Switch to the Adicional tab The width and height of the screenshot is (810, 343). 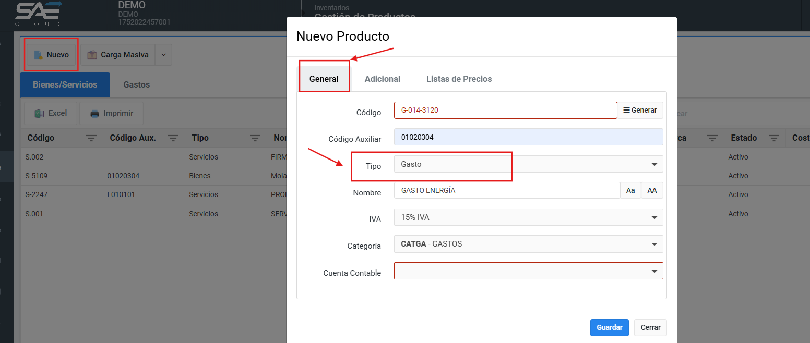click(x=382, y=79)
